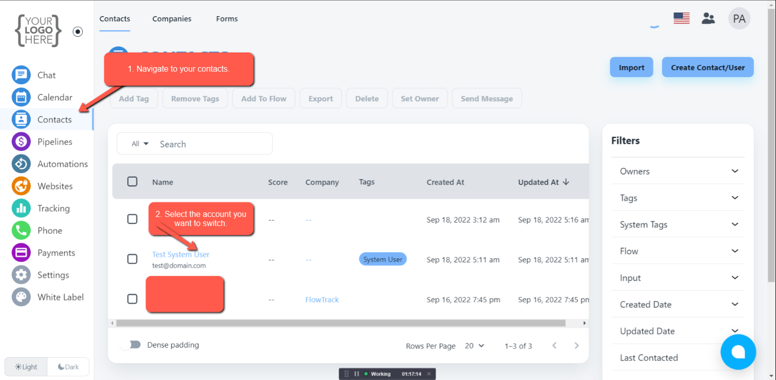Open the Chat sidebar icon

click(21, 75)
